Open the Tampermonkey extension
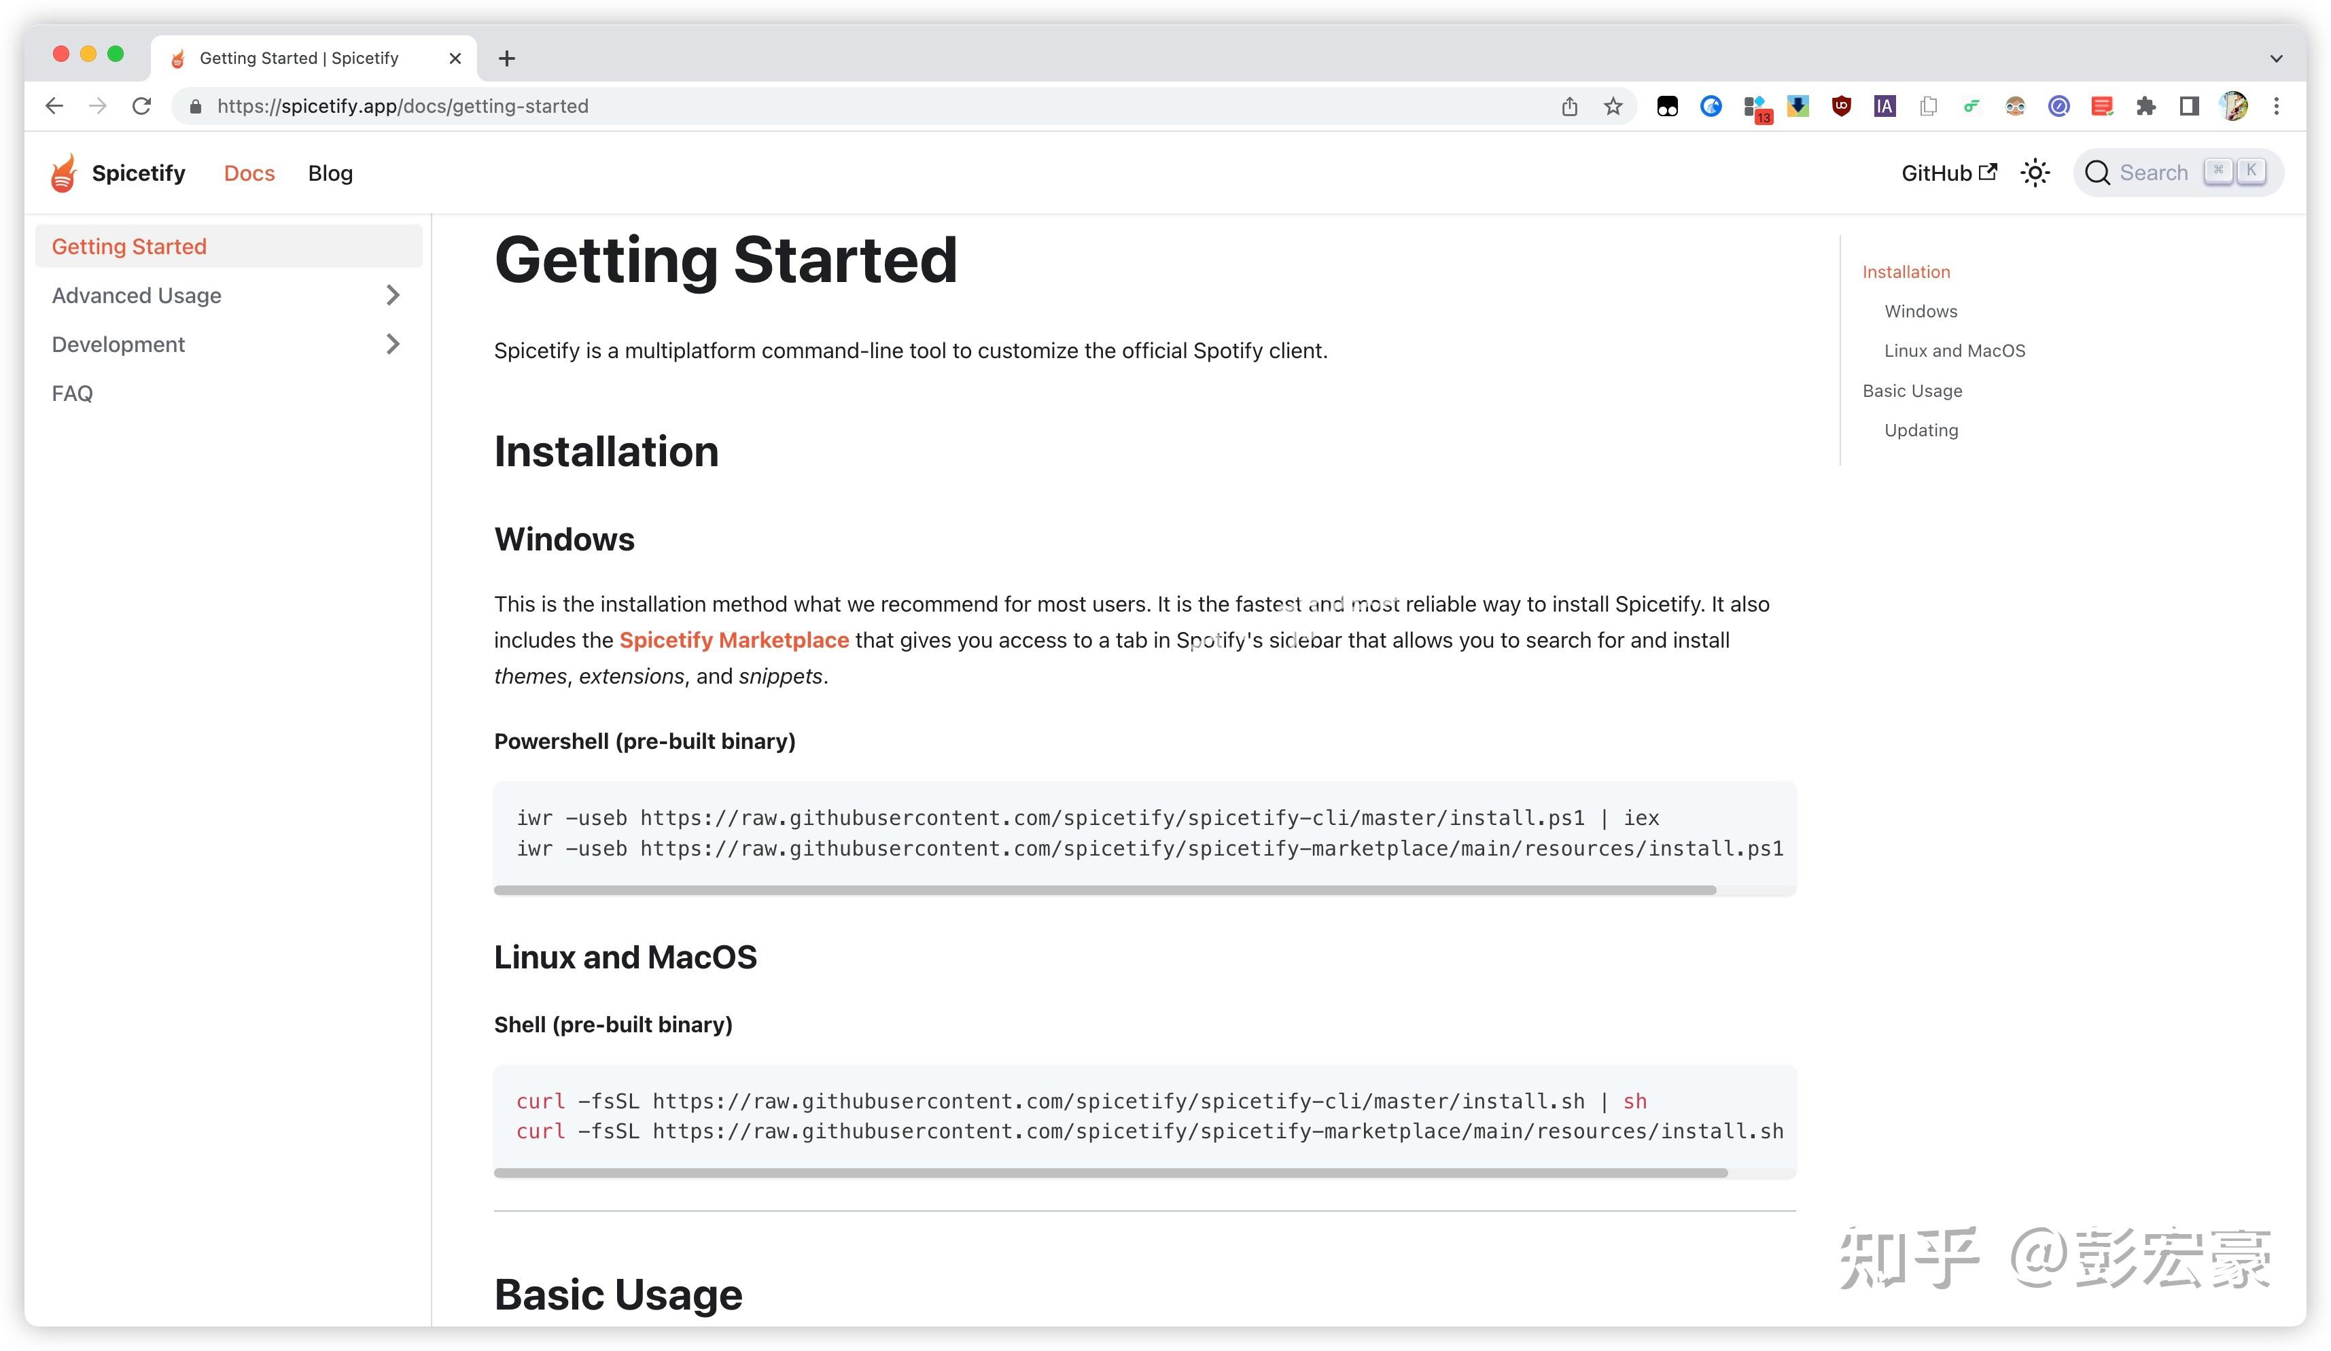Screen dimensions: 2331x1351 tap(1668, 106)
